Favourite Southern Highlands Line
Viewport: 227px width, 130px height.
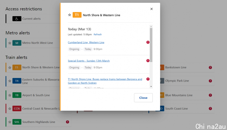tap(10, 122)
